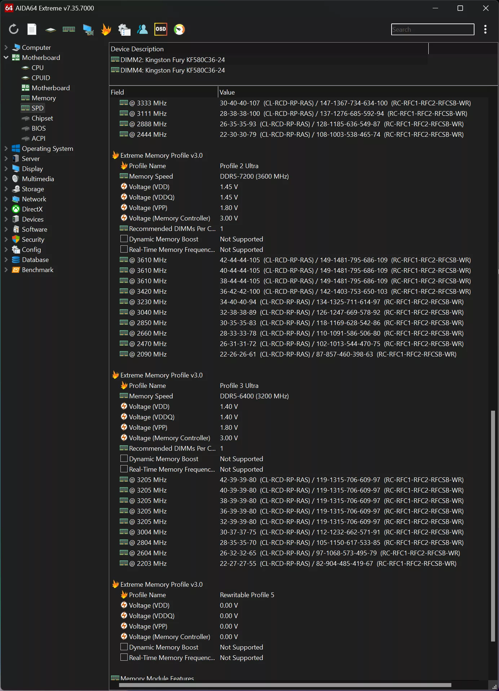Screen dimensions: 499x691
Task: Expand the Server tree node
Action: pos(6,159)
